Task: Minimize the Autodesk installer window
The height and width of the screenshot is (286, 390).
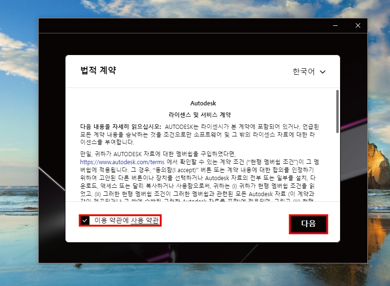Action: click(335, 25)
